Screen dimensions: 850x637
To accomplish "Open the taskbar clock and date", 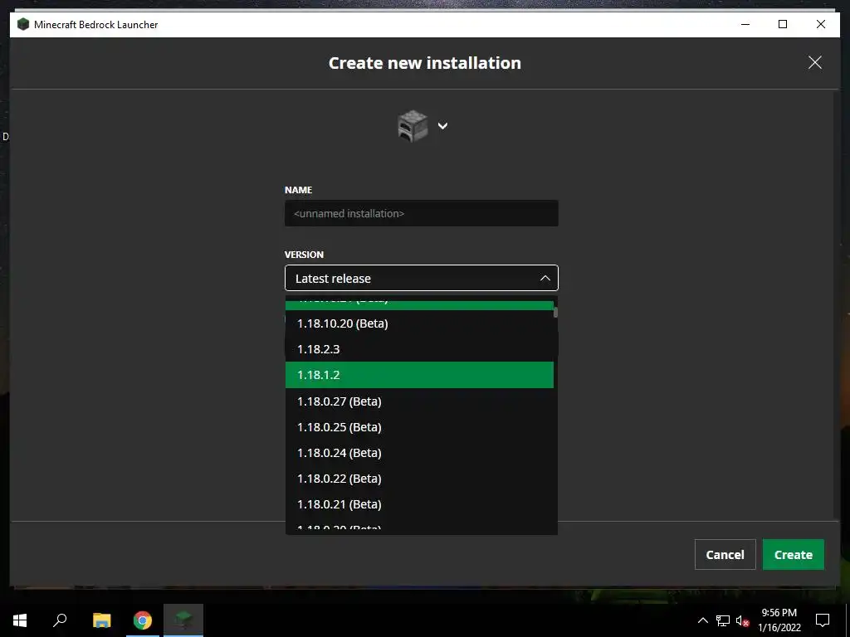I will tap(779, 620).
